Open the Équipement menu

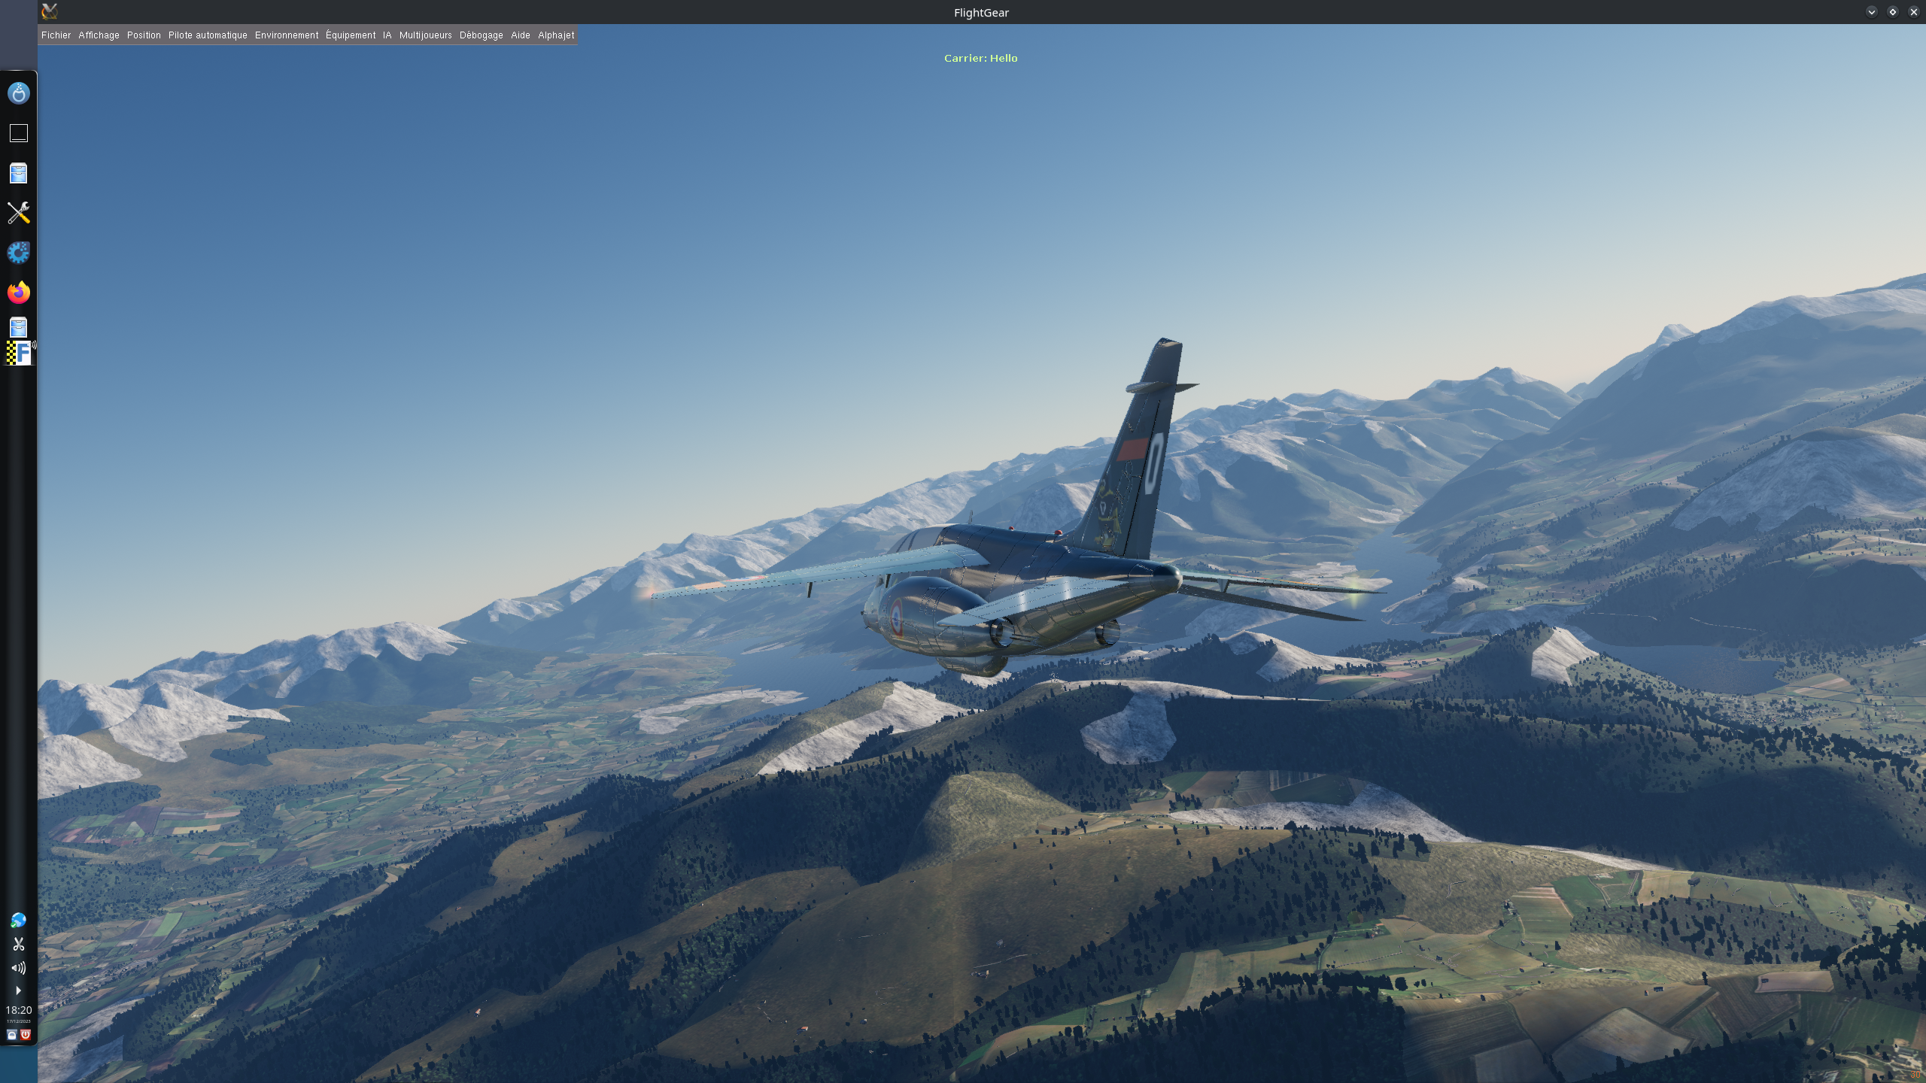[x=351, y=35]
